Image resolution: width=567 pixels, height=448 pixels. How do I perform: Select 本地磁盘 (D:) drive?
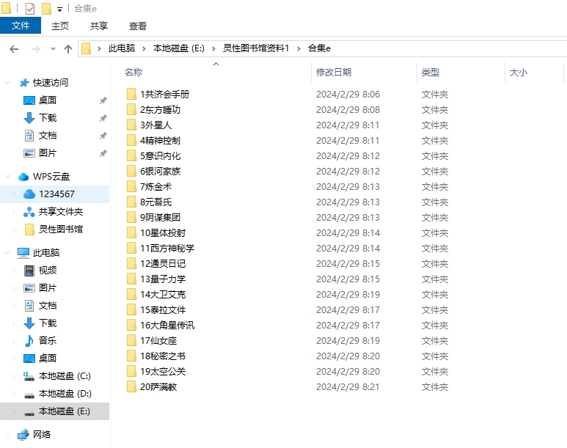click(x=65, y=394)
